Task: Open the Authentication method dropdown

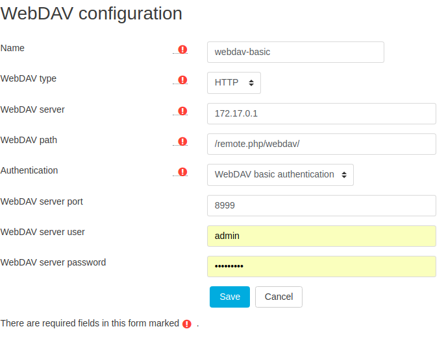Action: tap(280, 175)
